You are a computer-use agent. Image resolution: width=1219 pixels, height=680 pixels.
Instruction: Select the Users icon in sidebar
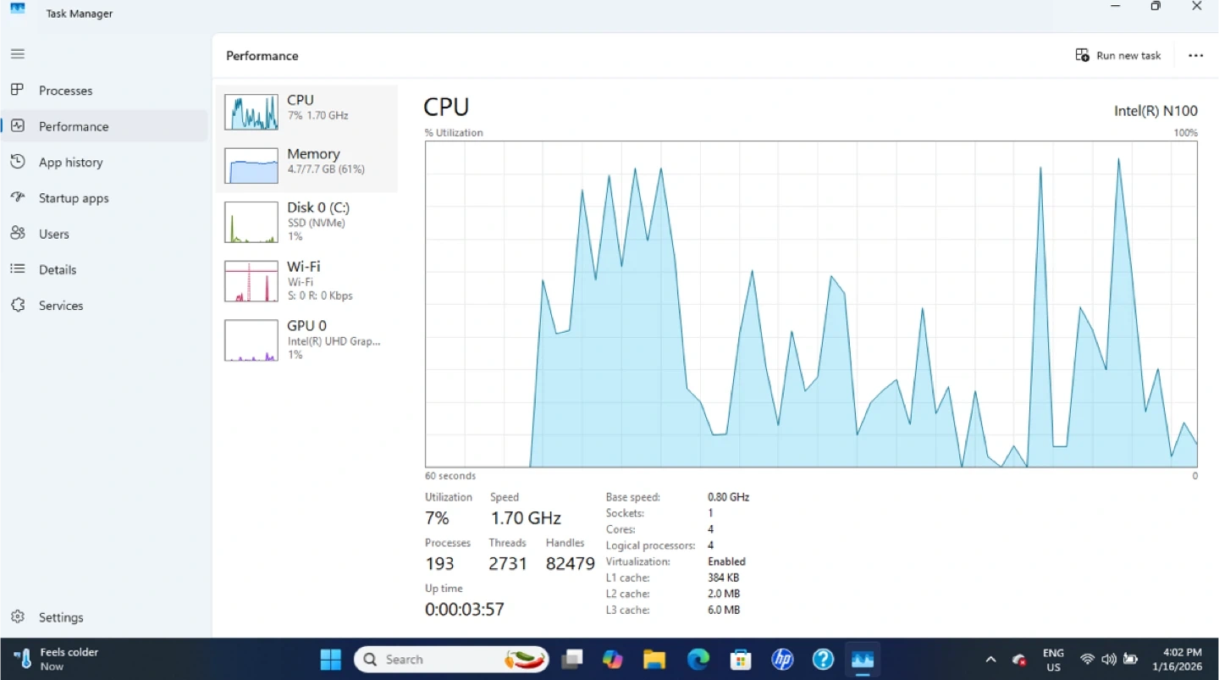[17, 234]
